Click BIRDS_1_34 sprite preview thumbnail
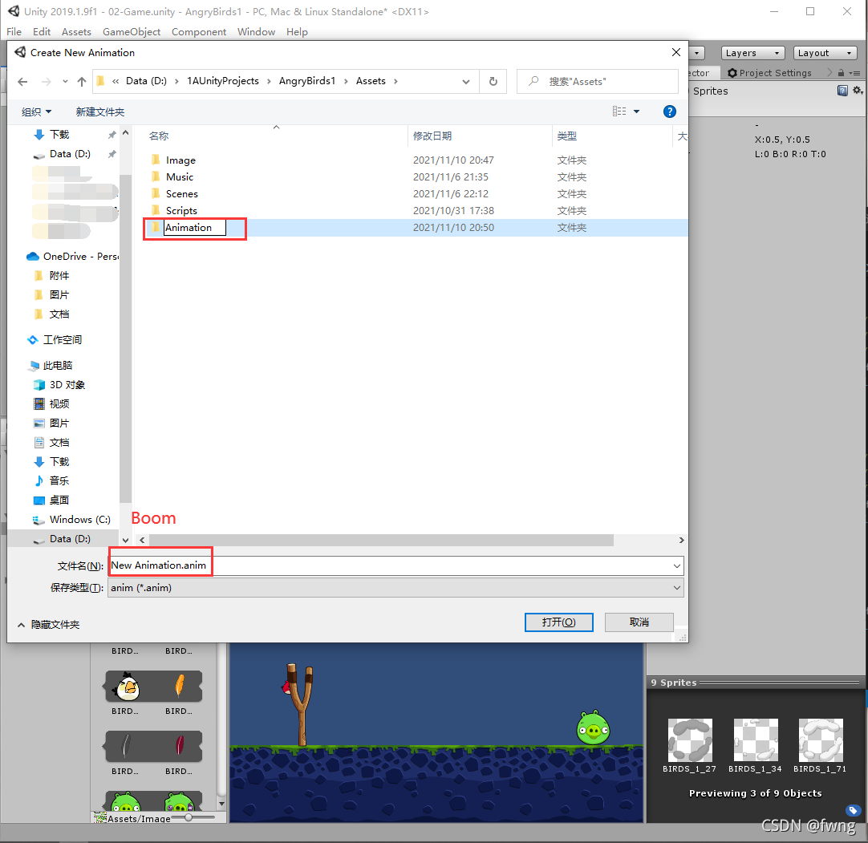 click(756, 740)
